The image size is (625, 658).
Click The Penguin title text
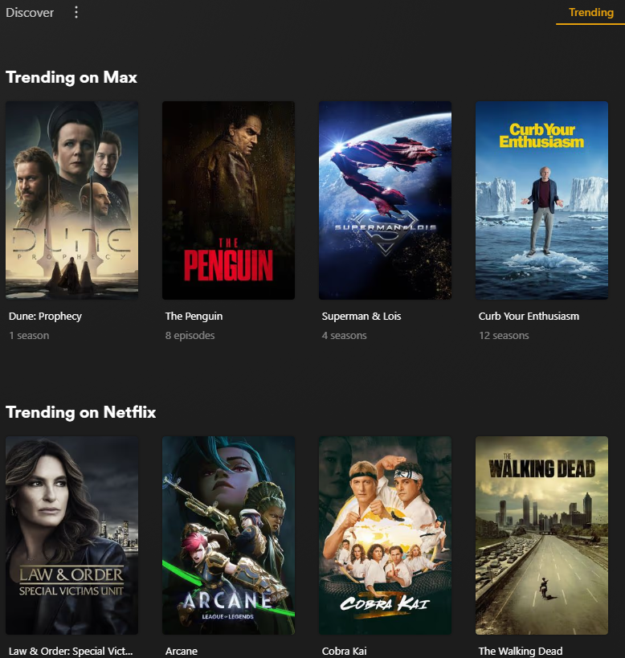tap(194, 316)
